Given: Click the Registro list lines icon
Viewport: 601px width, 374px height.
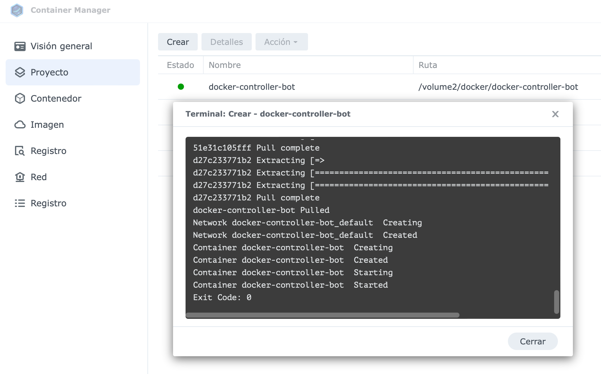Looking at the screenshot, I should click(20, 203).
